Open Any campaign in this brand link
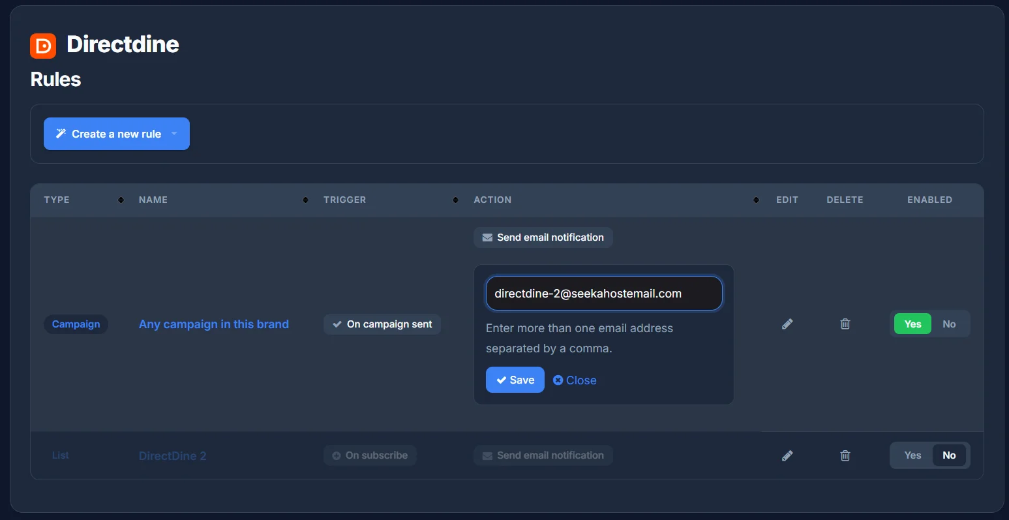Viewport: 1009px width, 520px height. tap(214, 324)
